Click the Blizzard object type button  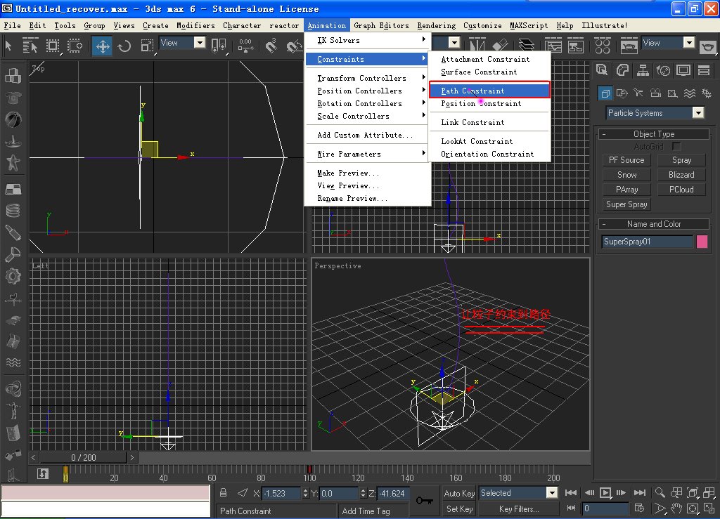pyautogui.click(x=681, y=175)
